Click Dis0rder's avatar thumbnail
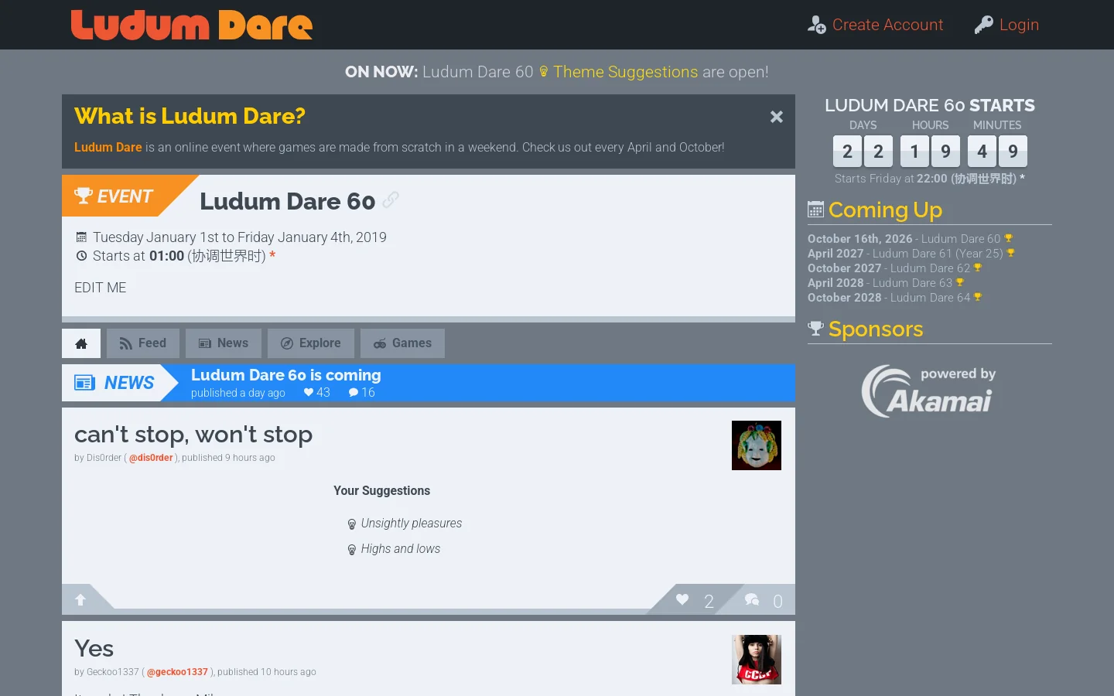Screen dimensions: 1114x696 coord(757,445)
